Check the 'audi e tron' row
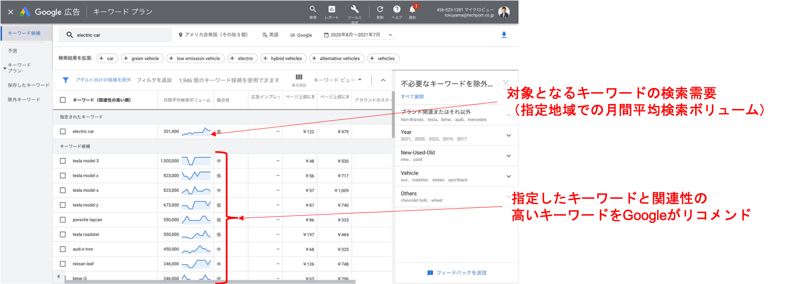This screenshot has height=284, width=801. click(63, 249)
